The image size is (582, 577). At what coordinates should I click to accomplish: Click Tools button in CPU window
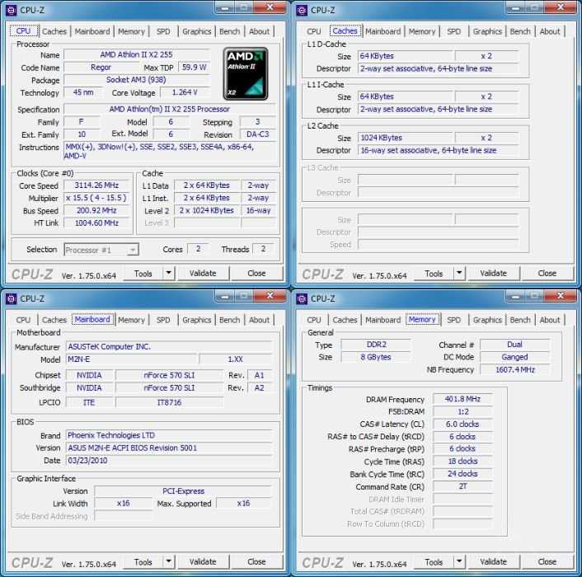click(x=143, y=274)
